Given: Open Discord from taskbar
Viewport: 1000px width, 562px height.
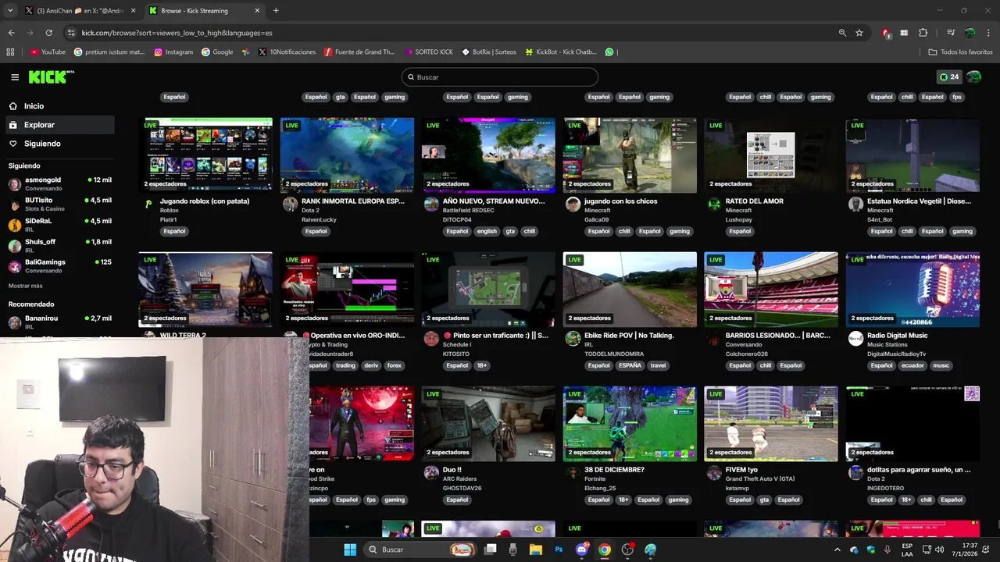Looking at the screenshot, I should [x=582, y=550].
